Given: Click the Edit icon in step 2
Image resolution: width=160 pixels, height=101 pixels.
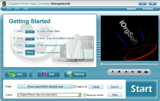Looking at the screenshot, I should [x=30, y=39].
